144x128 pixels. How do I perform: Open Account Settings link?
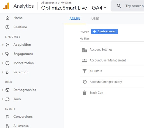101,50
